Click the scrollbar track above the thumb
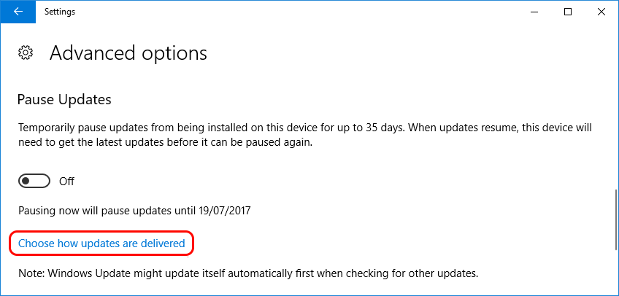The width and height of the screenshot is (619, 296). [616, 106]
